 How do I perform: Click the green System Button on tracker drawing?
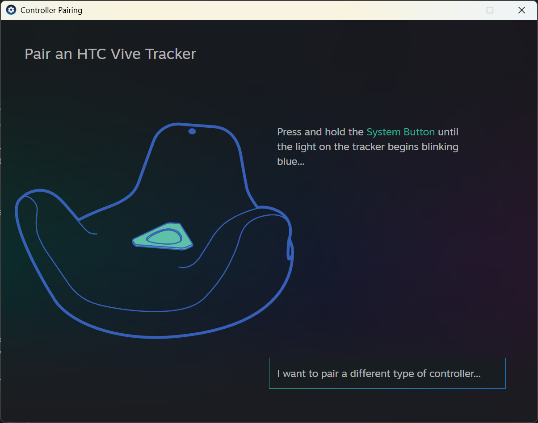pos(163,236)
